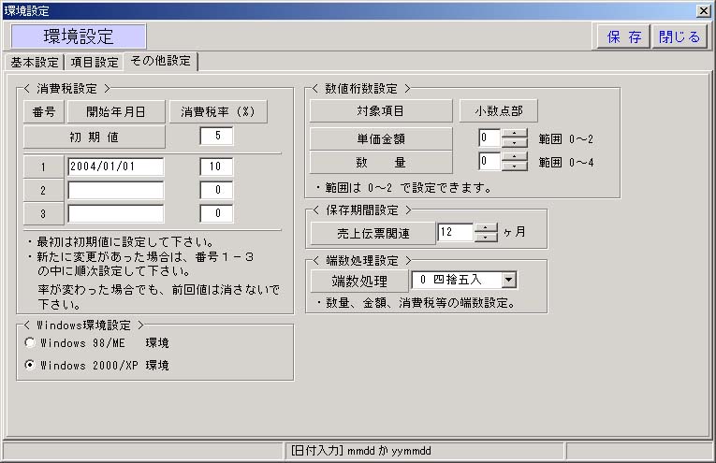Select Windows 98/ME 環境 radio button
The height and width of the screenshot is (463, 716).
click(30, 342)
